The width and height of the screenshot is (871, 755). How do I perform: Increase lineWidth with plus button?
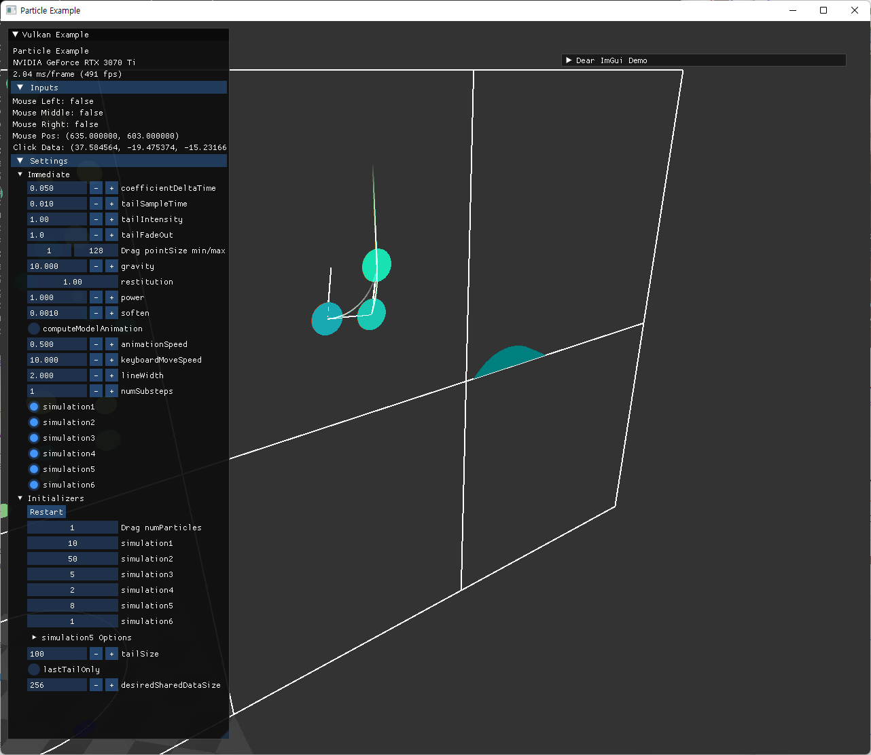[111, 375]
